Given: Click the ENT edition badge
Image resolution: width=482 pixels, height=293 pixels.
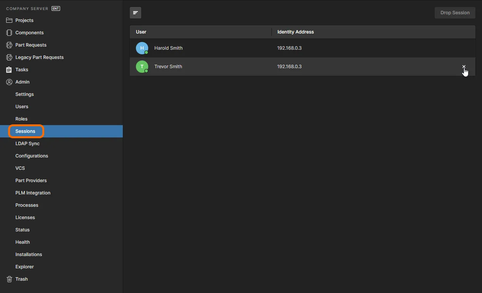Looking at the screenshot, I should 56,8.
